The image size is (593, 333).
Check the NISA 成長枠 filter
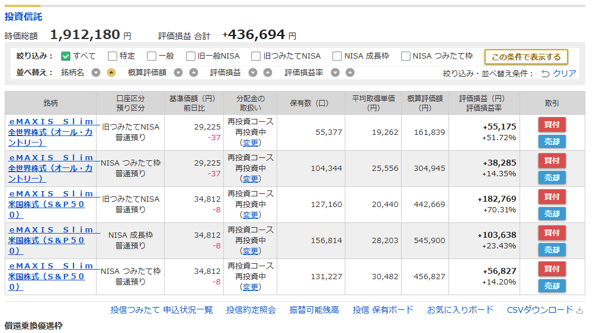point(337,56)
